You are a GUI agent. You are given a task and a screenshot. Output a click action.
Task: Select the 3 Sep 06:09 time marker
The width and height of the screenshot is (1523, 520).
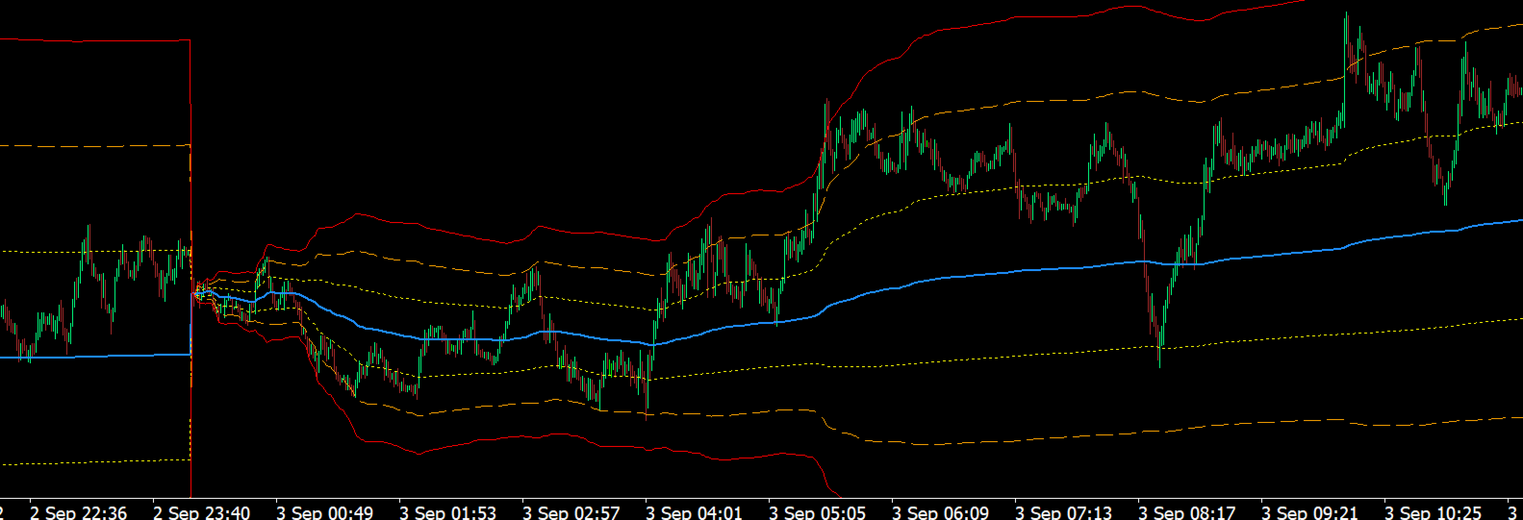[940, 512]
